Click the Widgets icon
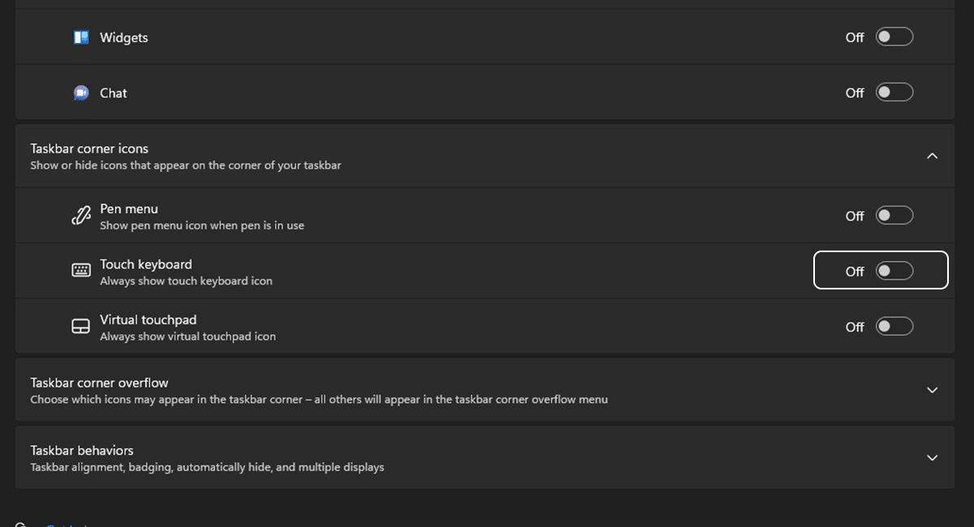Screen dimensions: 974x527 pyautogui.click(x=81, y=37)
